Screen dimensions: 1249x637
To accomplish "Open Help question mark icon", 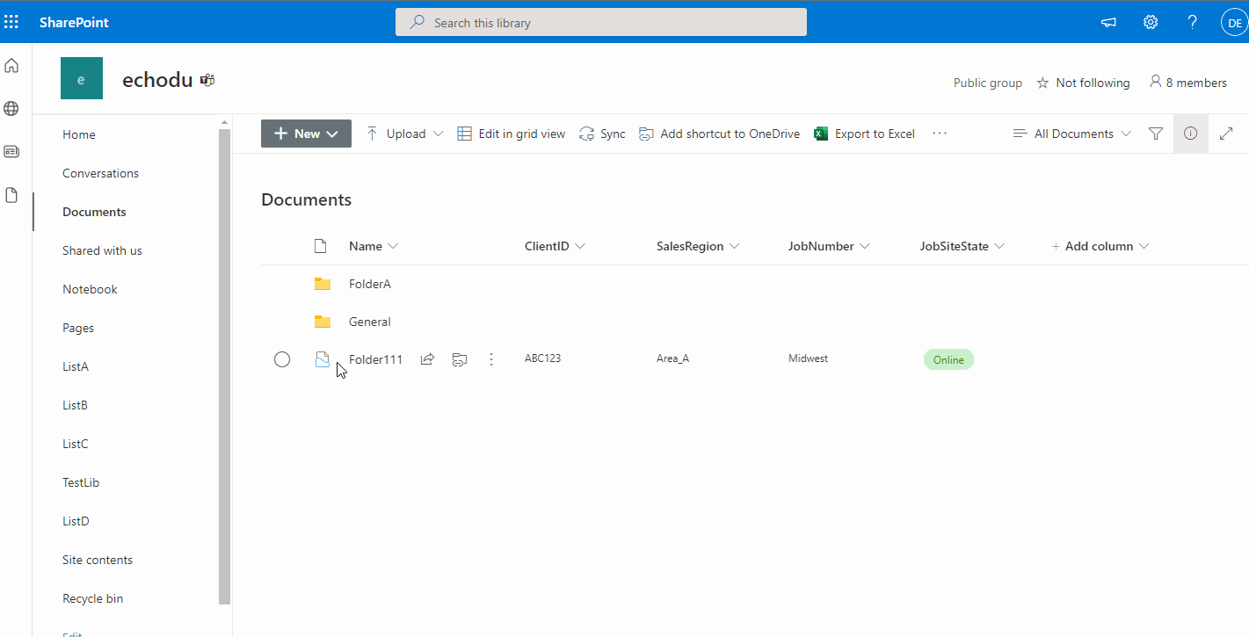I will (x=1193, y=23).
